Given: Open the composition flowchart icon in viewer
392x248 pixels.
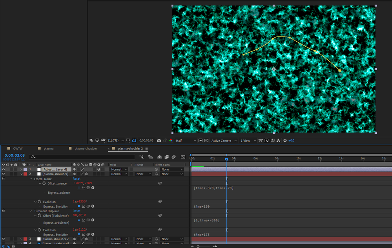Looking at the screenshot, I should coord(278,140).
